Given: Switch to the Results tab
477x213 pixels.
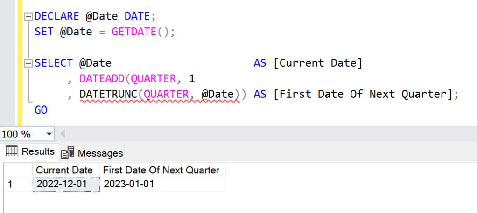Looking at the screenshot, I should click(31, 151).
